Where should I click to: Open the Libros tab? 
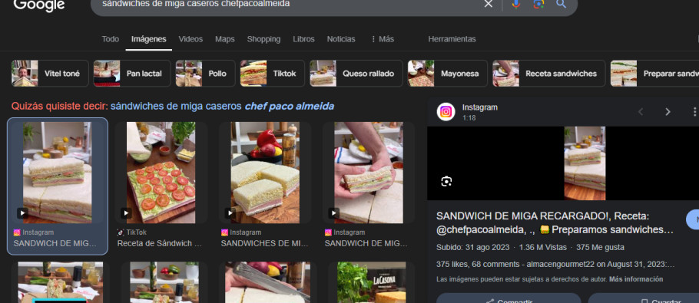(303, 39)
